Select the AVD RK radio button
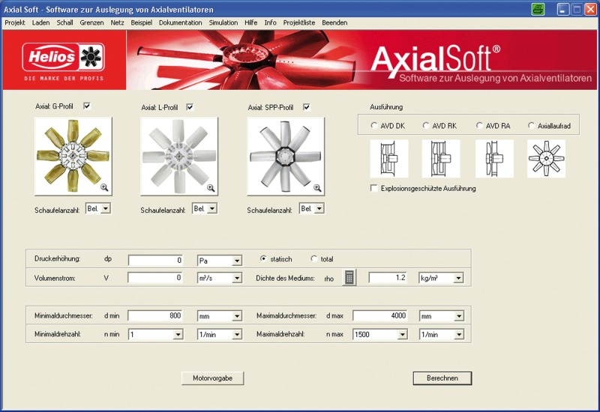This screenshot has width=600, height=412. [425, 125]
